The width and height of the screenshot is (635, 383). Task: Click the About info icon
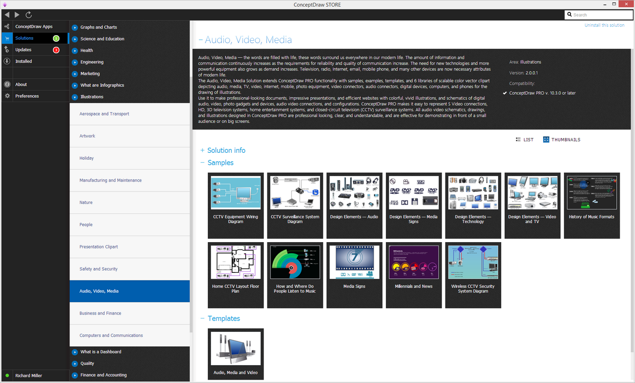pyautogui.click(x=7, y=84)
